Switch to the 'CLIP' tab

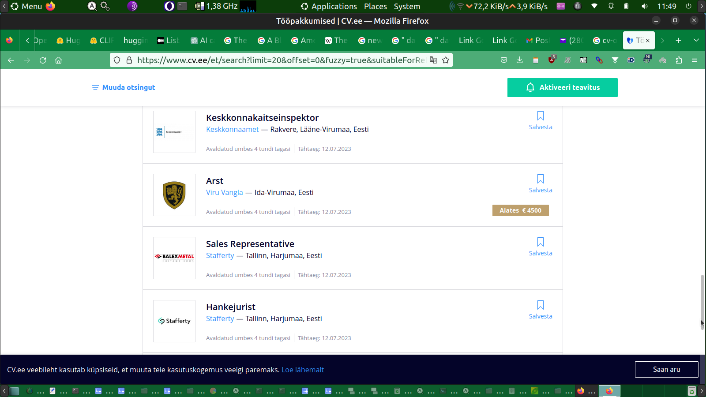tap(101, 41)
